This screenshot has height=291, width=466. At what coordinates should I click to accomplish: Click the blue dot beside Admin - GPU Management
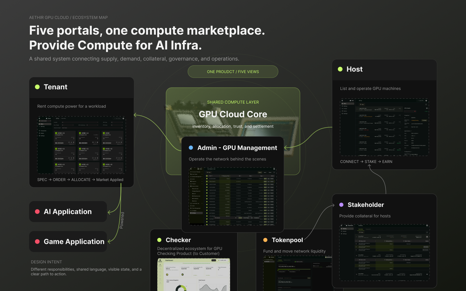tap(191, 148)
